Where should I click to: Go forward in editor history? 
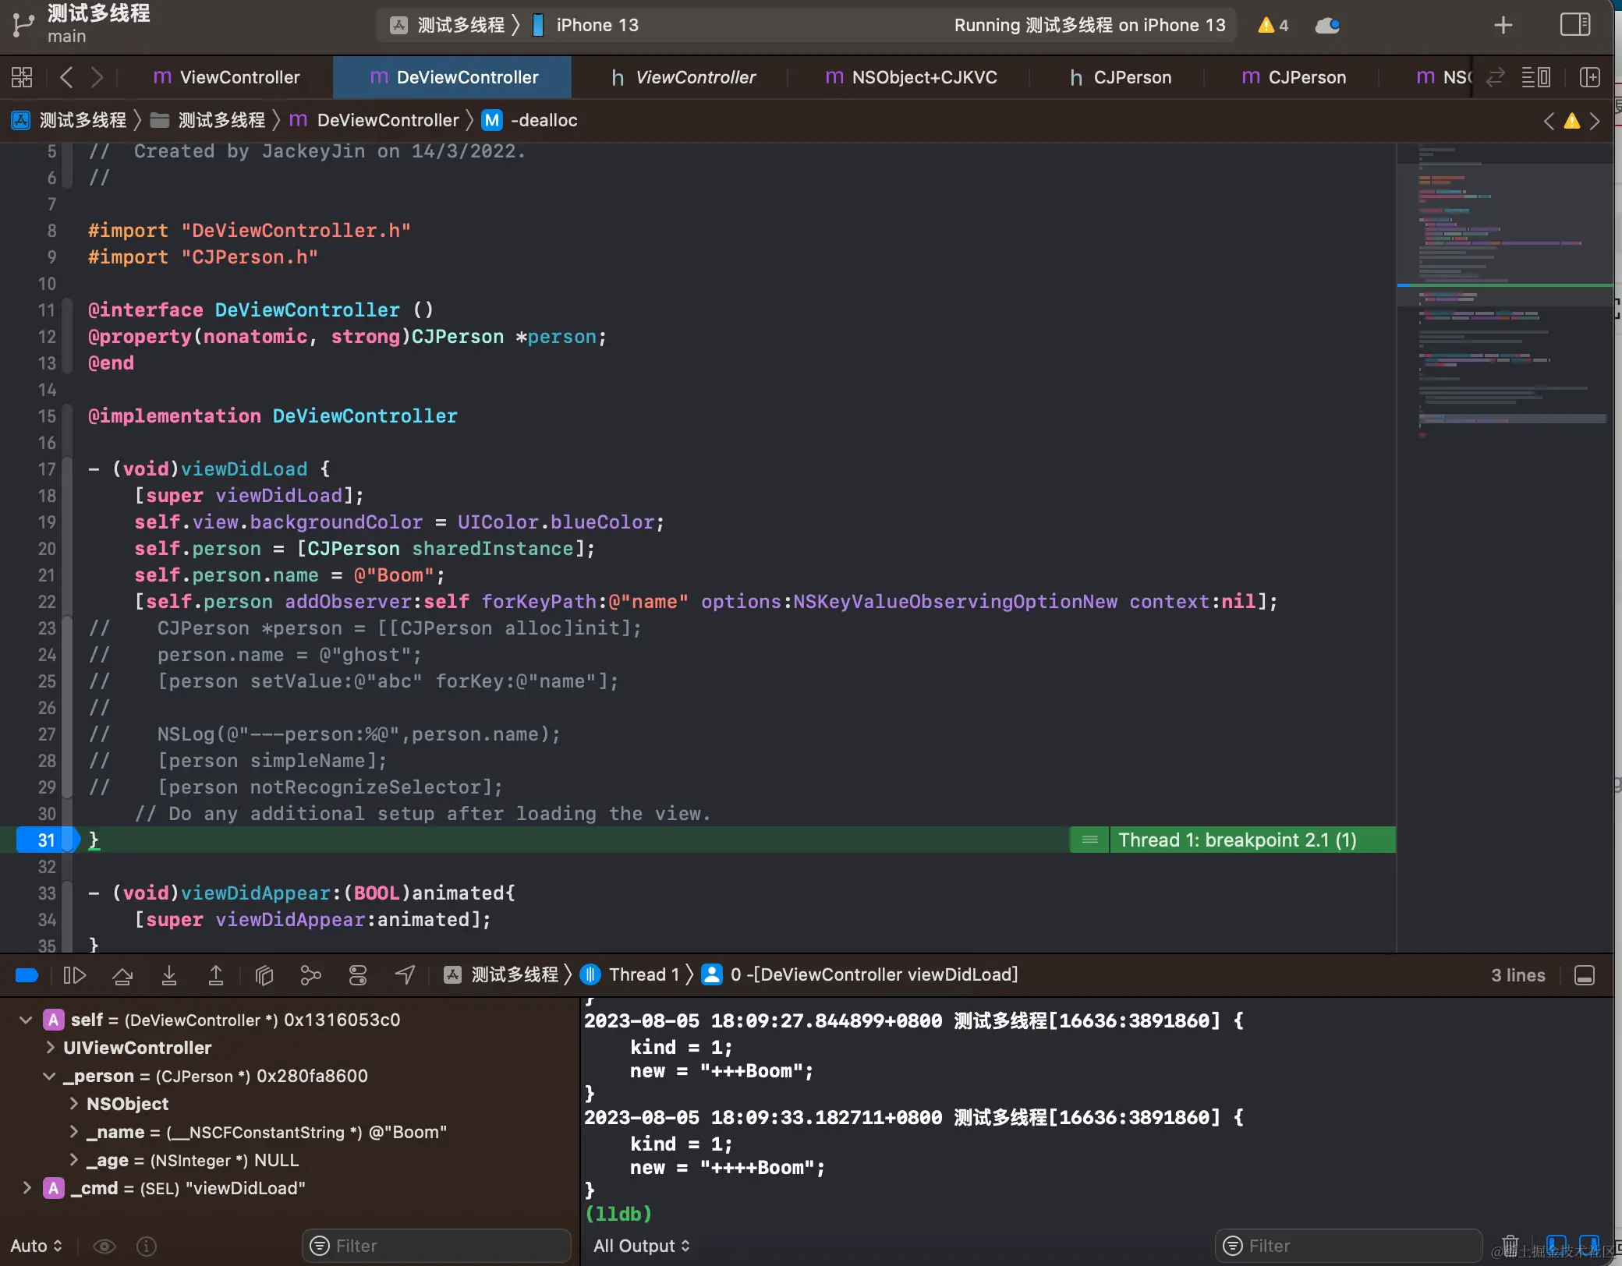click(97, 77)
